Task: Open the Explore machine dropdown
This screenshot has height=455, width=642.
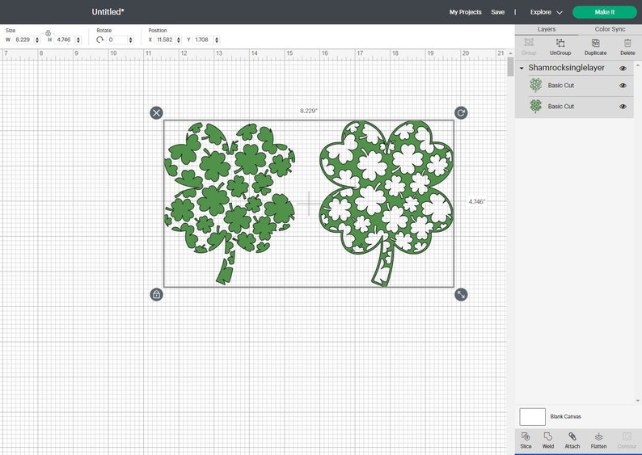Action: pyautogui.click(x=547, y=12)
